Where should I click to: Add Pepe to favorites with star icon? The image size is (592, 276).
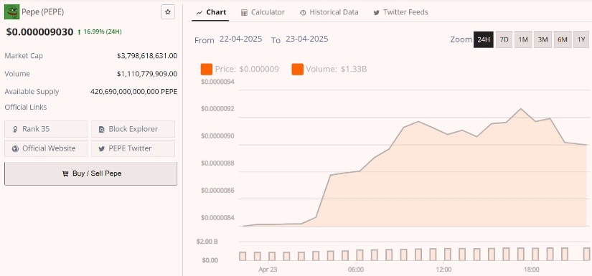click(x=168, y=12)
